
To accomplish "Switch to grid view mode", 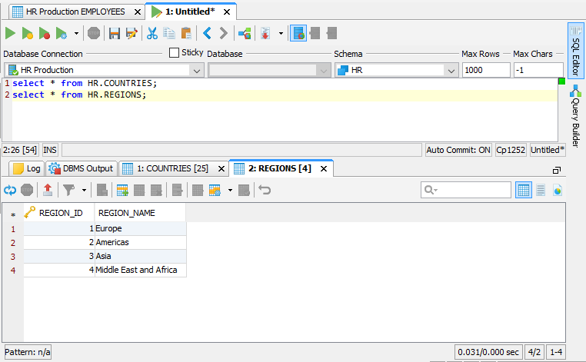I will (x=524, y=190).
